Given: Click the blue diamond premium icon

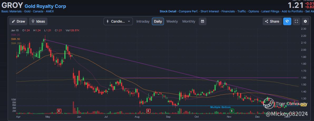Looking at the screenshot, I should 287,21.
